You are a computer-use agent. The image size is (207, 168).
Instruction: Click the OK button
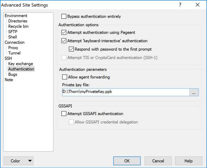point(127,161)
